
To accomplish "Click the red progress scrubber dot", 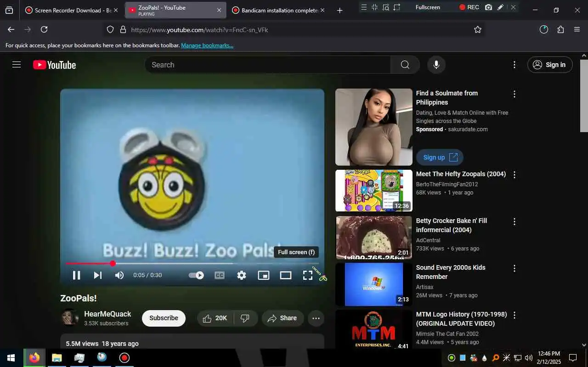I will click(x=113, y=263).
